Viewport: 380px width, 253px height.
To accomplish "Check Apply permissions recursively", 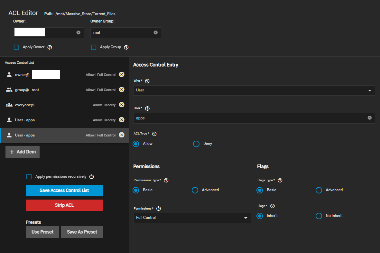I will click(x=29, y=177).
